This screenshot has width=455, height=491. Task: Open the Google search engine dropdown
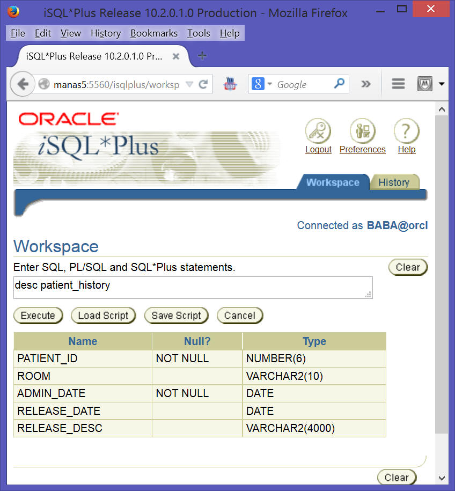click(269, 84)
